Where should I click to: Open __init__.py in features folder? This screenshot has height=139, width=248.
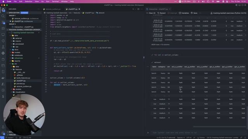click(21, 72)
